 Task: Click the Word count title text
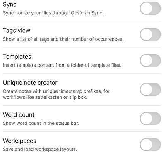19,114
